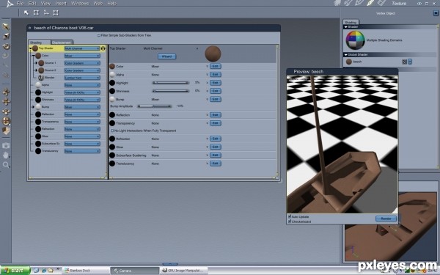Click the cube plane icon in left toolbar
440x275 pixels.
(6, 131)
